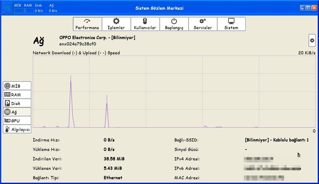Click the Sistem Gözlem Merkezi window title
The width and height of the screenshot is (319, 184).
pyautogui.click(x=159, y=8)
